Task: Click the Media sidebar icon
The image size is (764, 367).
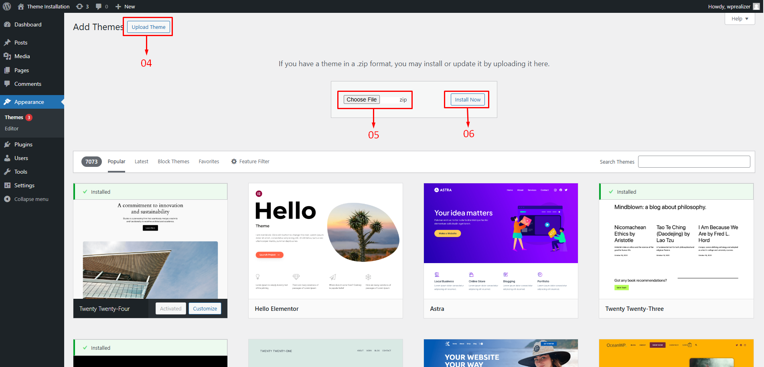Action: pos(7,56)
